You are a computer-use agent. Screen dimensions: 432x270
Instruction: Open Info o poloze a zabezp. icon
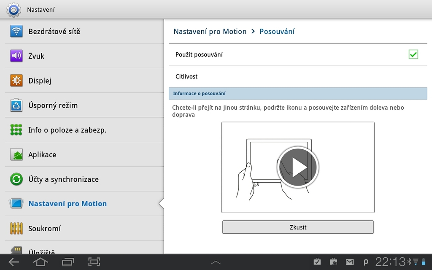point(16,130)
